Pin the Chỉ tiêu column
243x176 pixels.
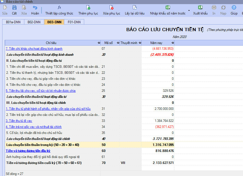pos(99,43)
